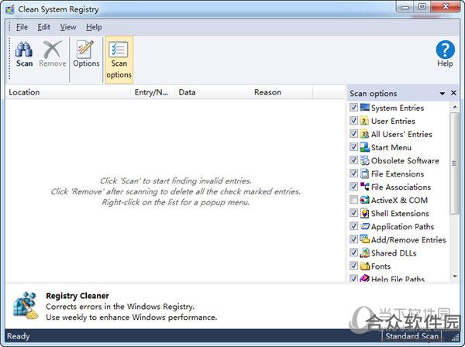The image size is (465, 347).
Task: Click the Obsolete Software icon
Action: pos(364,160)
